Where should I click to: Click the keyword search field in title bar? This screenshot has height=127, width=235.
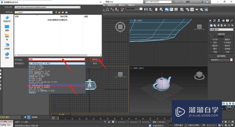pyautogui.click(x=158, y=2)
